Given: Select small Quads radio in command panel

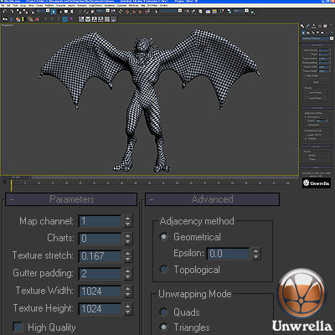Looking at the screenshot, I should point(306,135).
